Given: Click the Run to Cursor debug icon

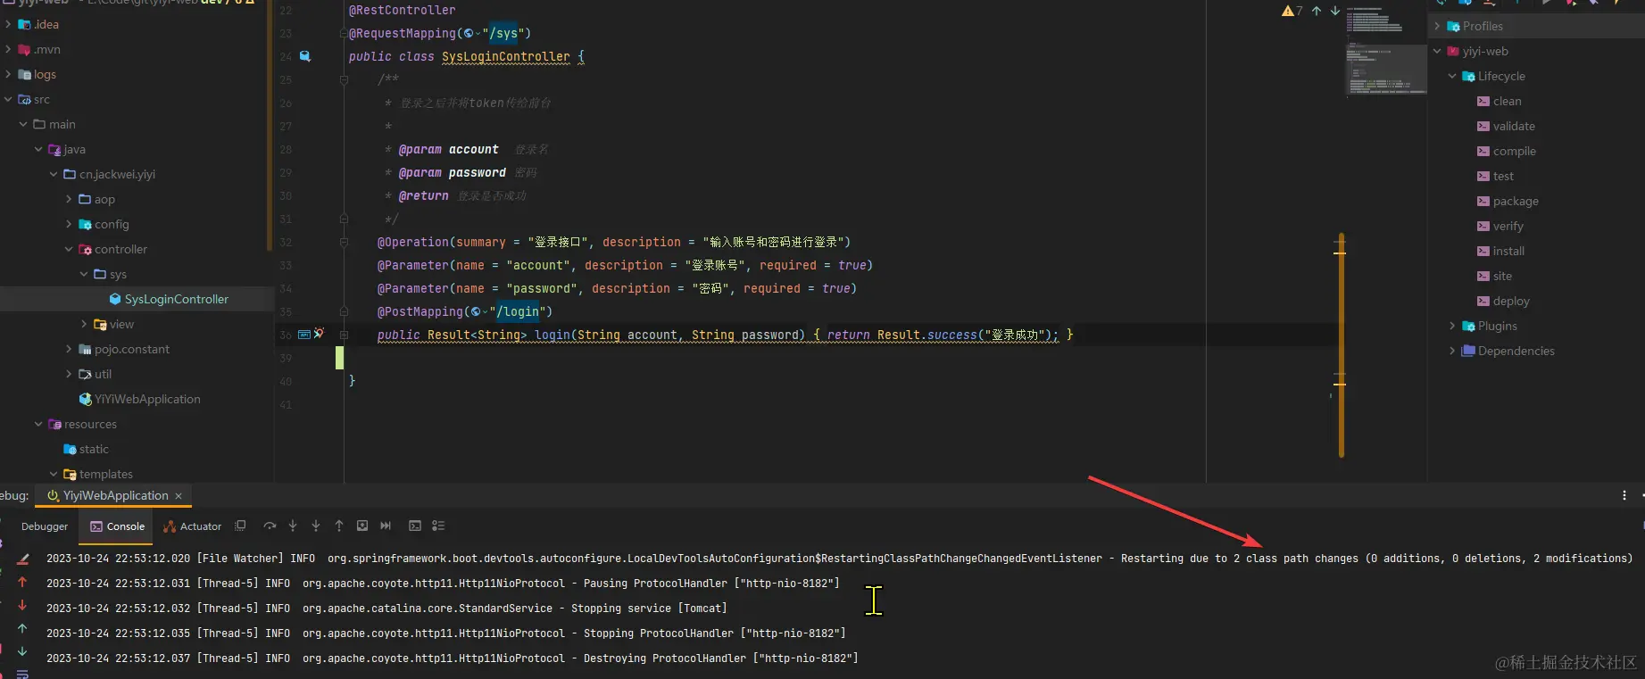Looking at the screenshot, I should point(386,526).
